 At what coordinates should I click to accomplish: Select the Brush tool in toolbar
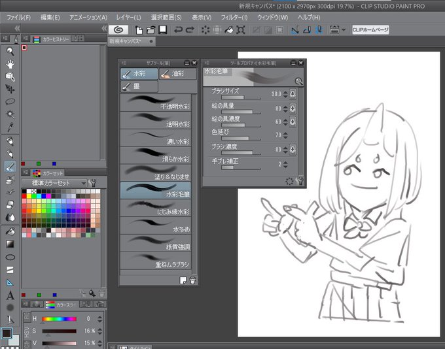click(10, 167)
